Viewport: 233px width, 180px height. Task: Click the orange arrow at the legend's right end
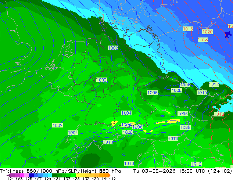tap(110, 175)
